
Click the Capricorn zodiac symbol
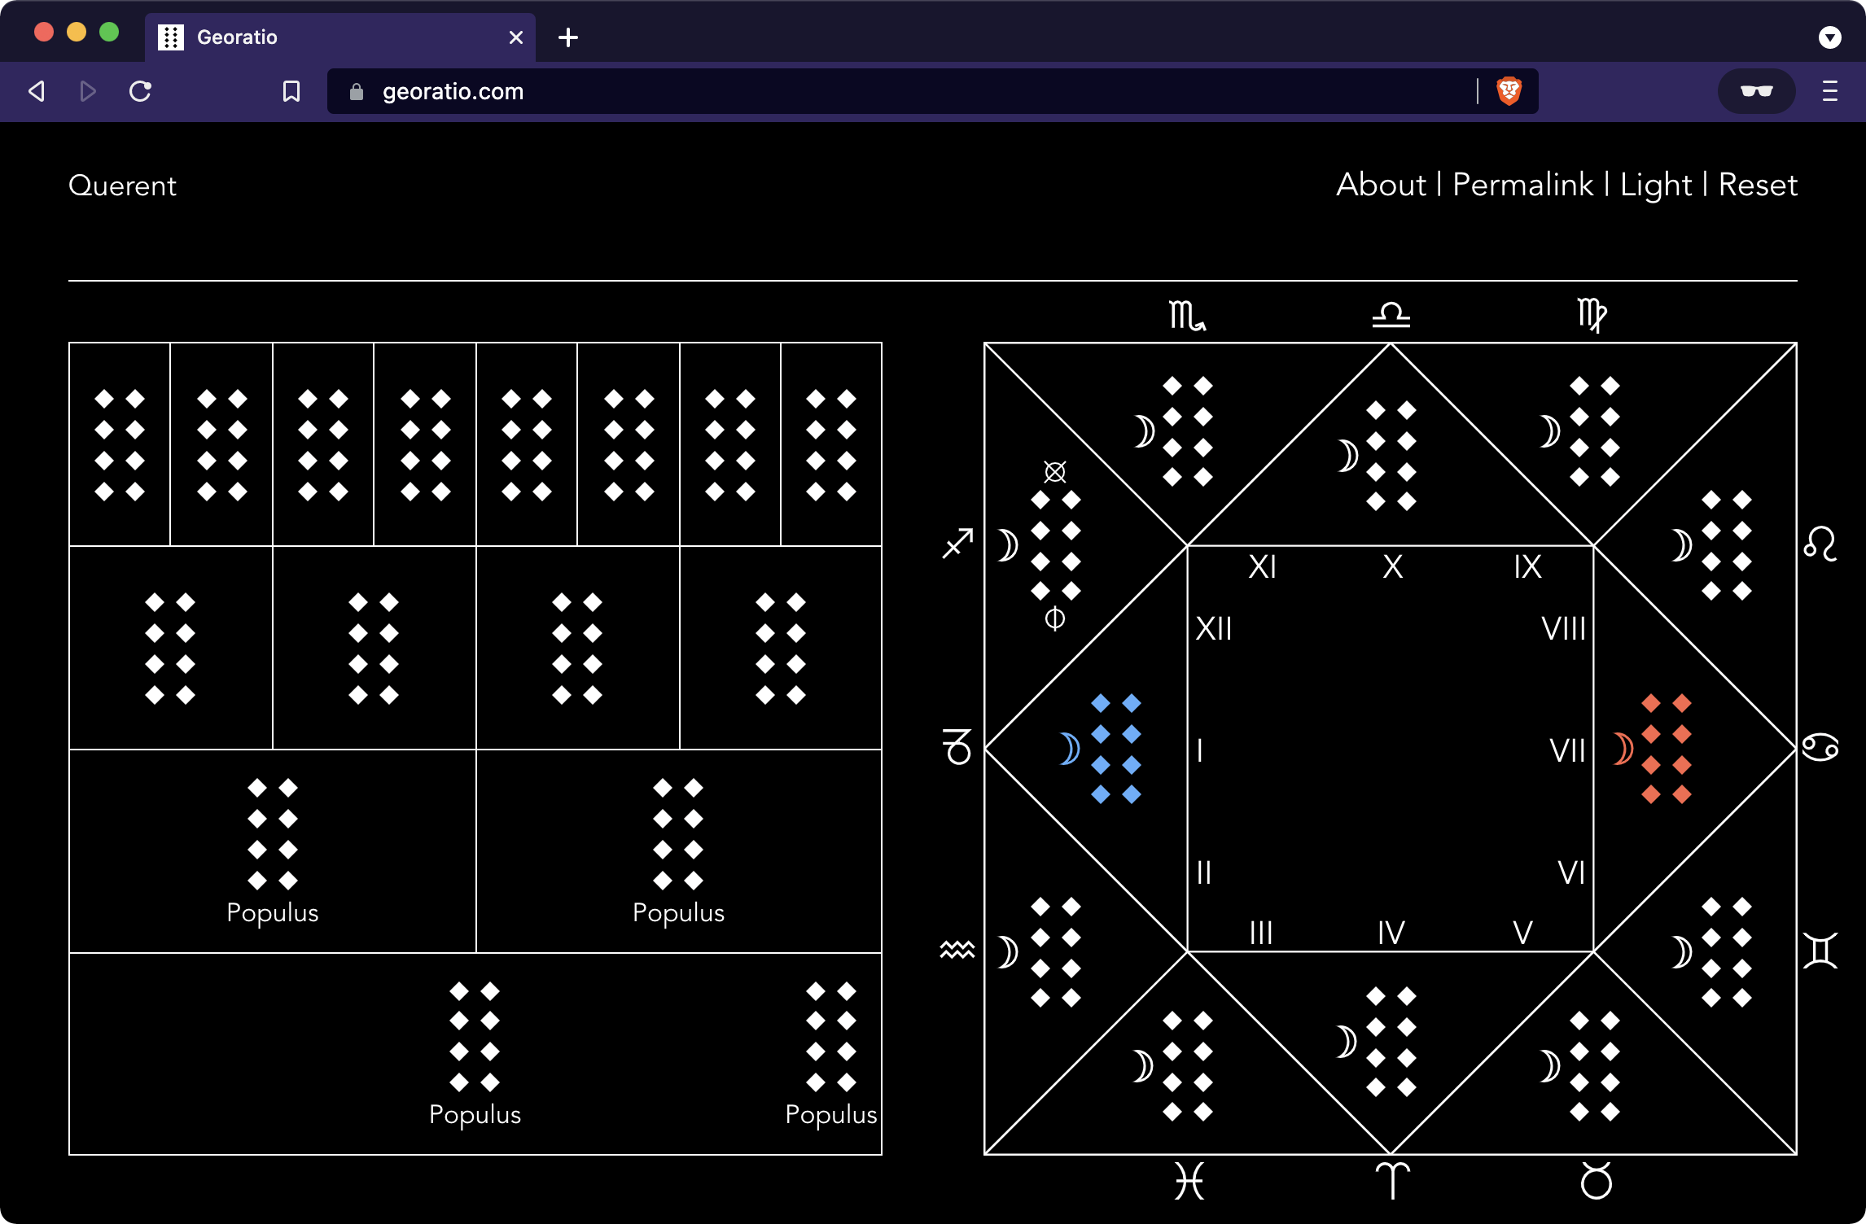tap(957, 747)
